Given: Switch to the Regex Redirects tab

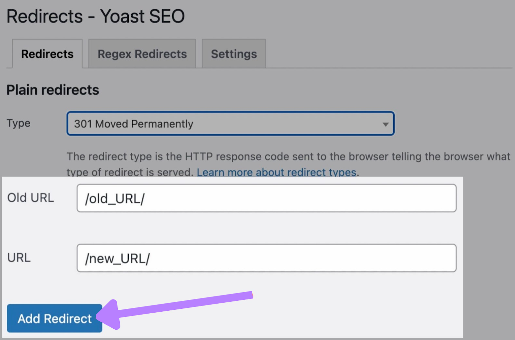Looking at the screenshot, I should click(x=142, y=53).
